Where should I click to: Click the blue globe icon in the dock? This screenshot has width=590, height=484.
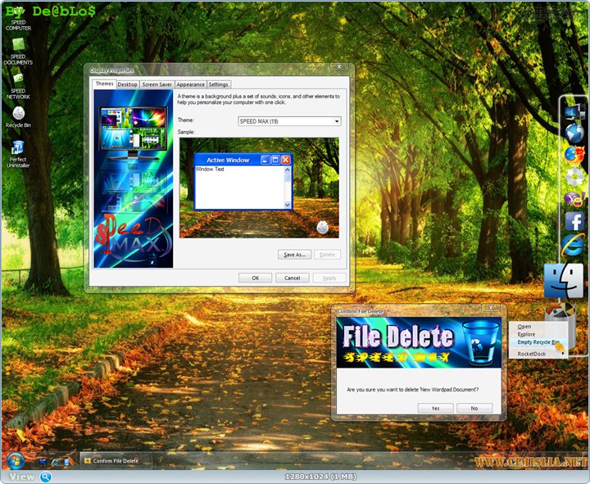(x=574, y=133)
